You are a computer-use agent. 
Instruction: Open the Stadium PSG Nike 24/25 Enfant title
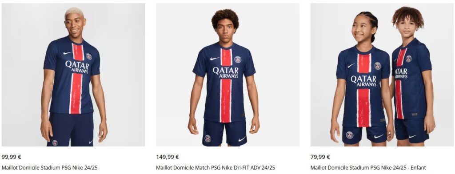tap(368, 168)
